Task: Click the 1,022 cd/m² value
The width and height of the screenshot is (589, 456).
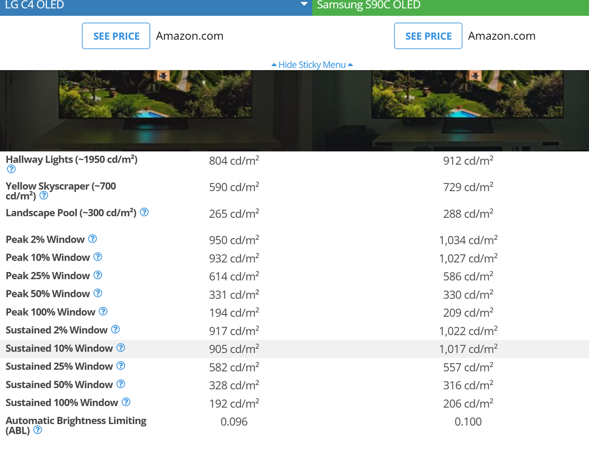Action: (x=468, y=331)
